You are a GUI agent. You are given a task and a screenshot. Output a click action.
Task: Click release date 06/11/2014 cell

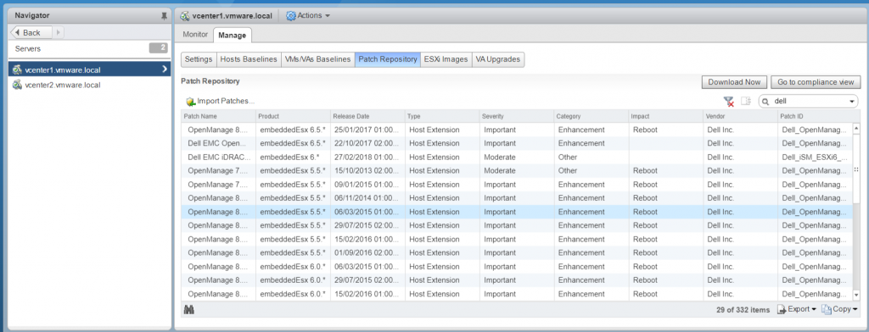click(367, 198)
